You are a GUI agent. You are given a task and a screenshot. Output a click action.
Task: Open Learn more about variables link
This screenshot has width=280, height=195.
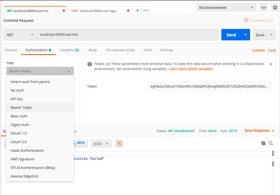tap(191, 69)
